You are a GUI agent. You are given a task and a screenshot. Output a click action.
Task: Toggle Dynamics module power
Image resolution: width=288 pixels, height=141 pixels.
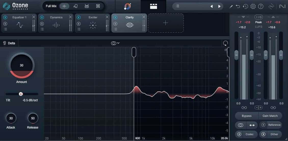pos(42,17)
